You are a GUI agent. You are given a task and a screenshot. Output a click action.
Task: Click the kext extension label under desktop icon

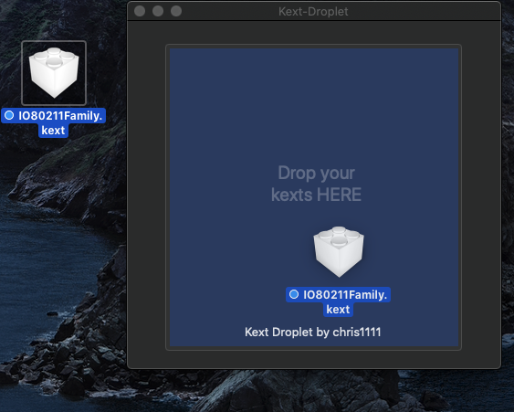coord(53,131)
